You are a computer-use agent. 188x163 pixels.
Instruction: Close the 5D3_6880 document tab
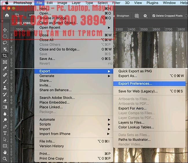click(13, 23)
